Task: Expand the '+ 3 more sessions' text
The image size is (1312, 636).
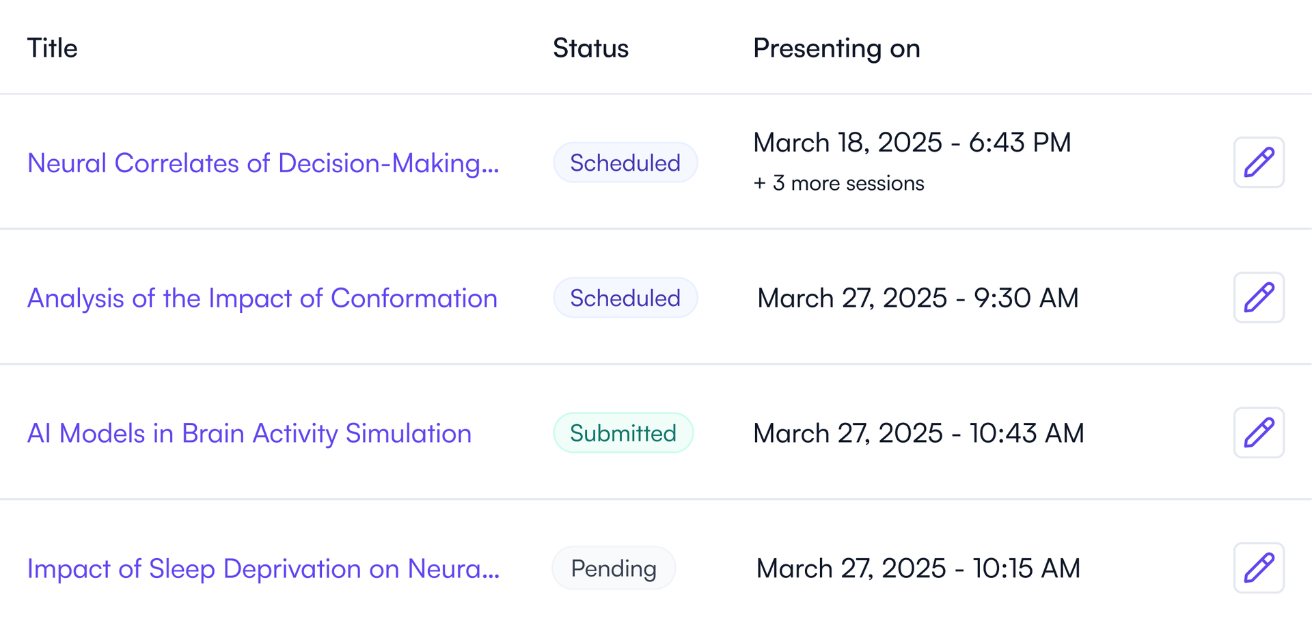Action: (x=838, y=184)
